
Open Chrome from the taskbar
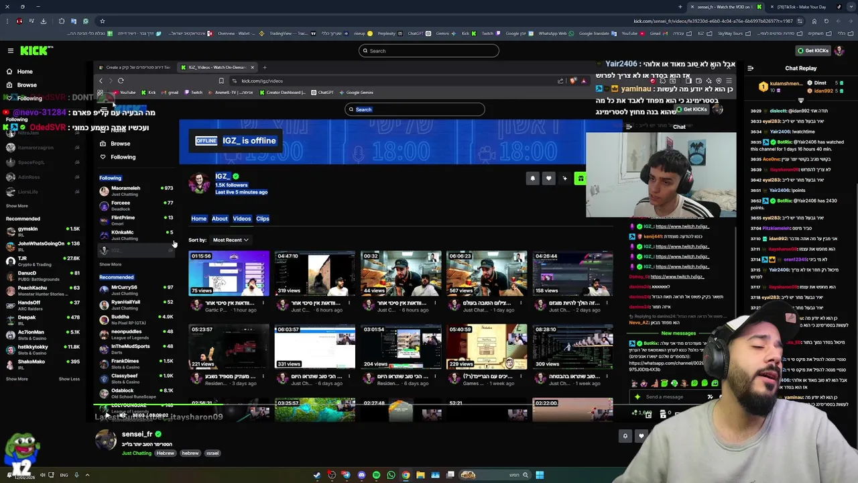(x=406, y=475)
